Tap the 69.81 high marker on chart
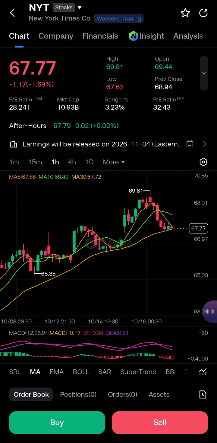Viewport: 217px width, 443px height. (136, 191)
